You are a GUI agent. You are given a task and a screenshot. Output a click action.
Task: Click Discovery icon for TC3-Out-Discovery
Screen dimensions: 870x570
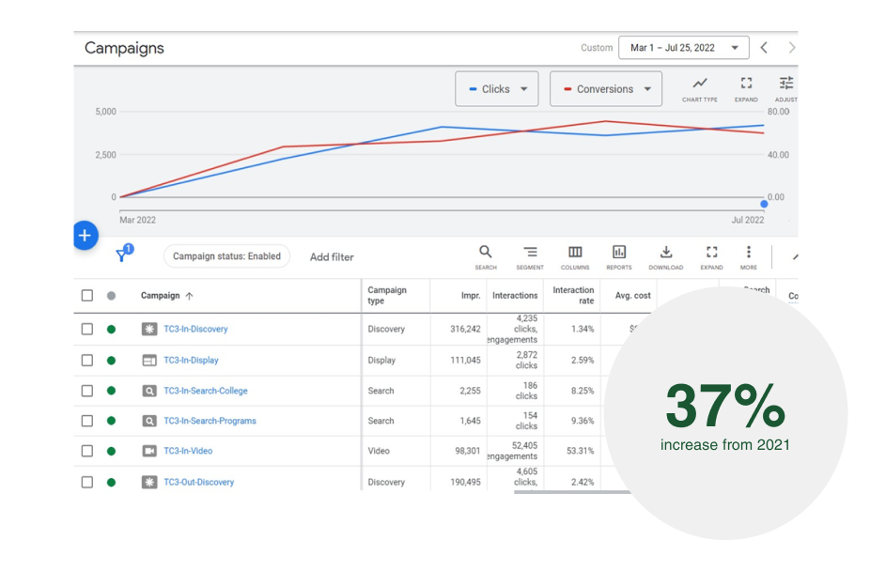[149, 482]
